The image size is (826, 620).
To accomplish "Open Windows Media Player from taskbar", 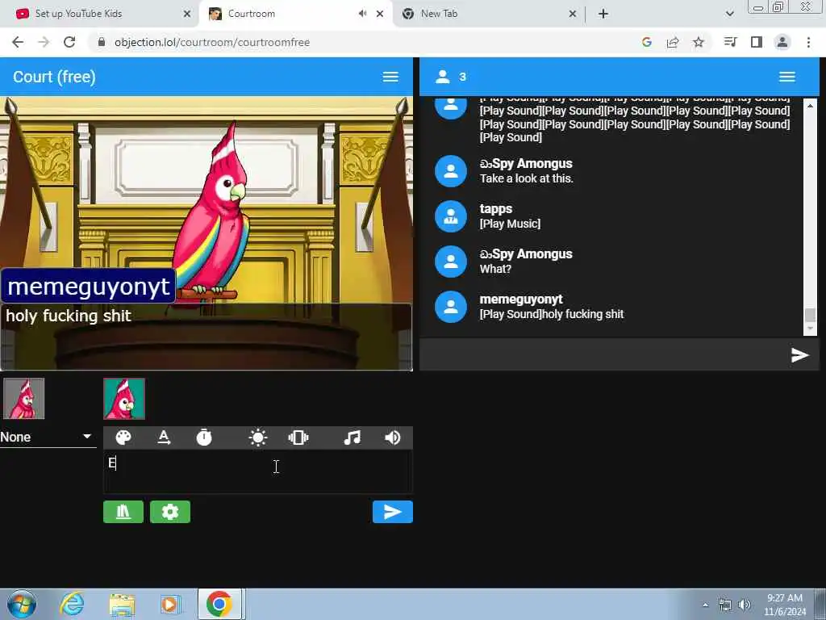I will (170, 604).
